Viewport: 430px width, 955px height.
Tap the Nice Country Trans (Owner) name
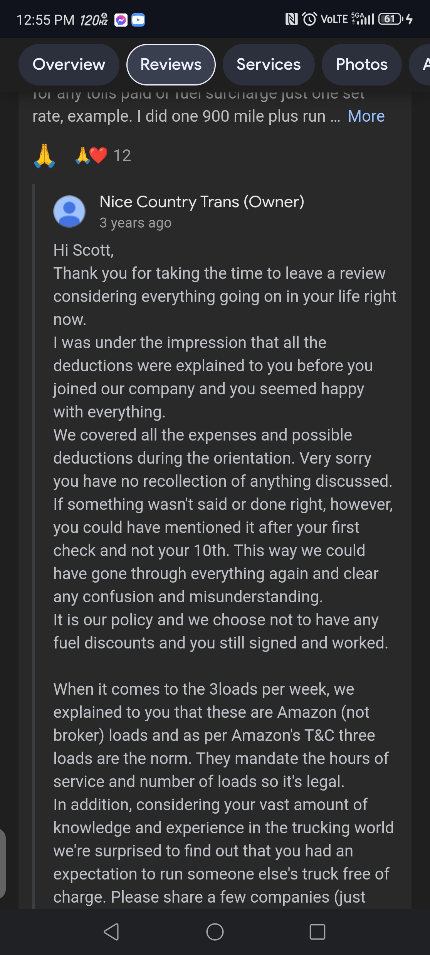pos(202,202)
